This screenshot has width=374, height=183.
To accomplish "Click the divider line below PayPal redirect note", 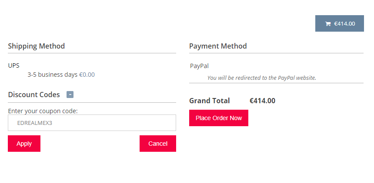I will [276, 83].
